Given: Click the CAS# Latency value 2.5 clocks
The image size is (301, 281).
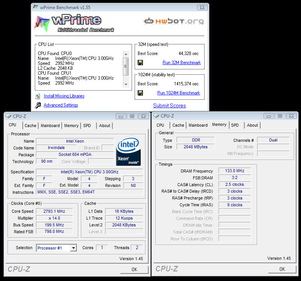Looking at the screenshot, I should 234,184.
